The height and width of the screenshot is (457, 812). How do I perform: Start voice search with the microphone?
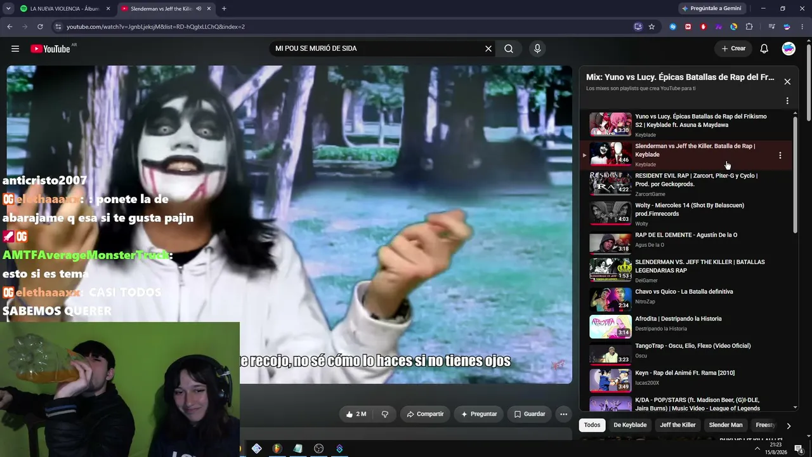(537, 49)
